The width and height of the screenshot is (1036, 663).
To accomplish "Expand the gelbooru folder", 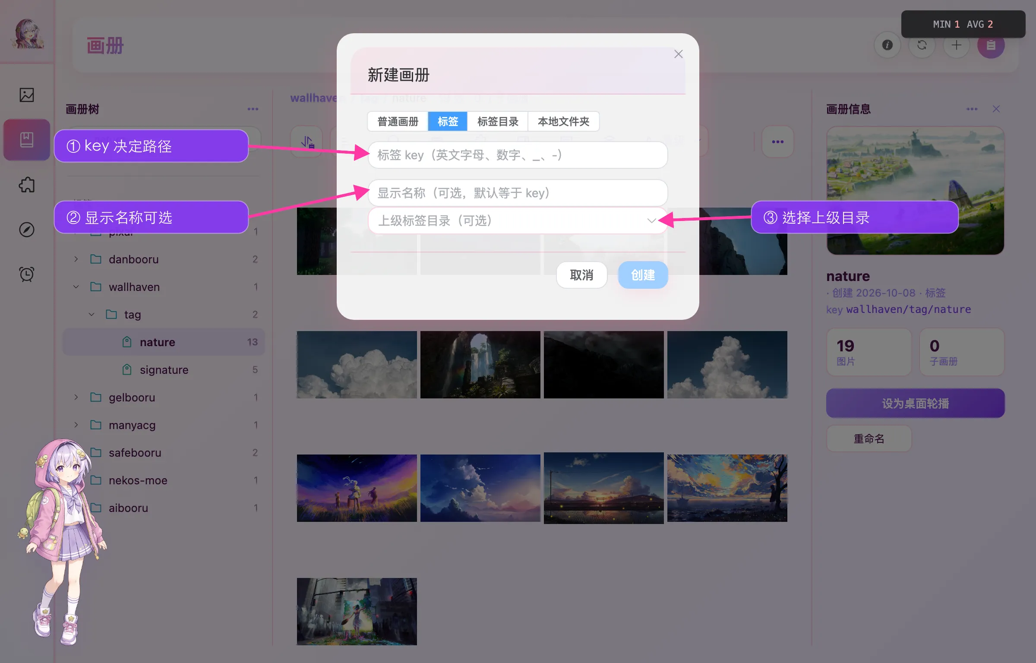I will [x=76, y=398].
